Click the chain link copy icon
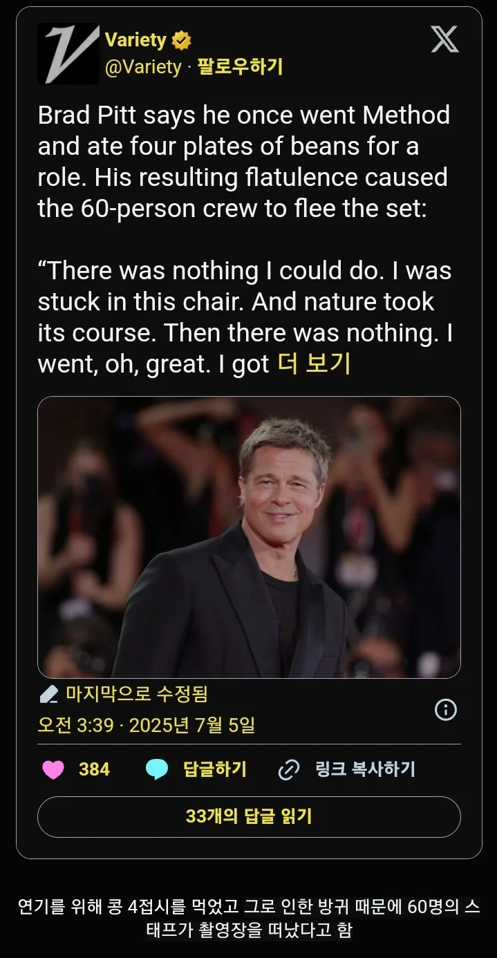Viewport: 497px width, 958px height. 288,769
